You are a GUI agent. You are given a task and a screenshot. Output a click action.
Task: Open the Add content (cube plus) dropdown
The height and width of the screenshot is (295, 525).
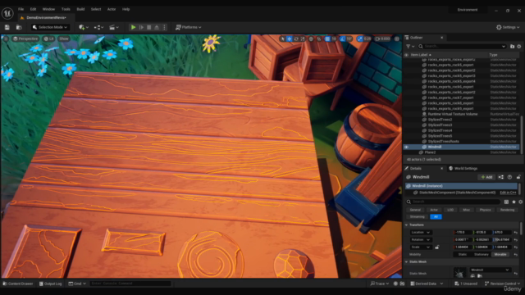(84, 27)
